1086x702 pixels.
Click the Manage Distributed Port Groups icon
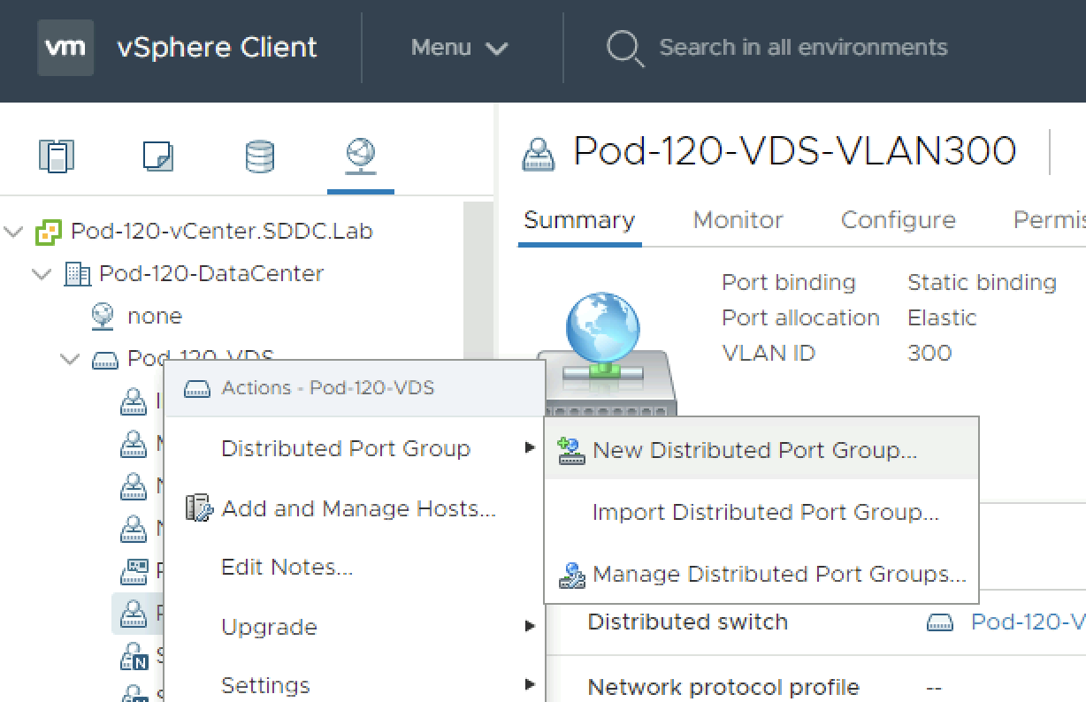click(571, 576)
